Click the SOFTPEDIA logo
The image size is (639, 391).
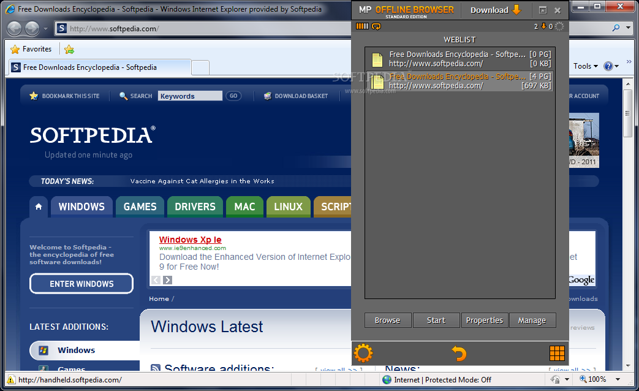coord(93,135)
